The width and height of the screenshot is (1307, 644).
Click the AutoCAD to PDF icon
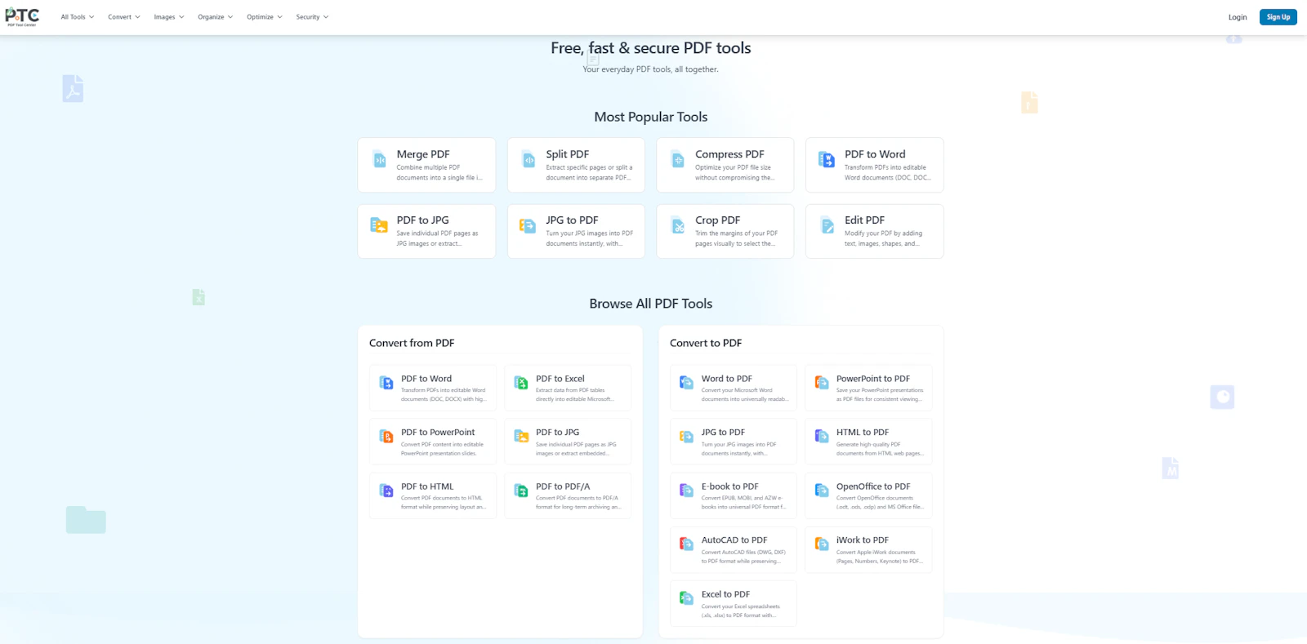point(687,544)
